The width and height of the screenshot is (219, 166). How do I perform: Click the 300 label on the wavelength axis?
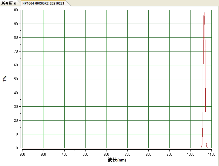coord(43,154)
